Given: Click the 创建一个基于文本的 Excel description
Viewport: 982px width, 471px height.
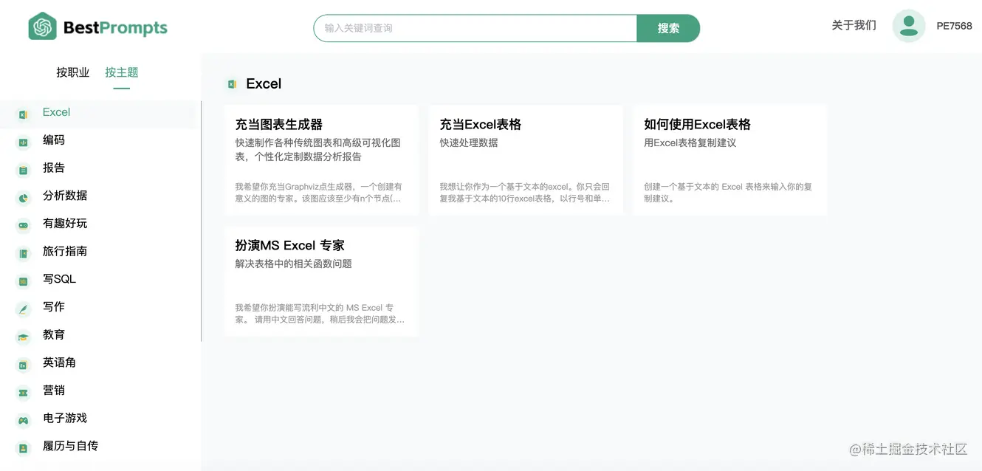Looking at the screenshot, I should (x=728, y=193).
